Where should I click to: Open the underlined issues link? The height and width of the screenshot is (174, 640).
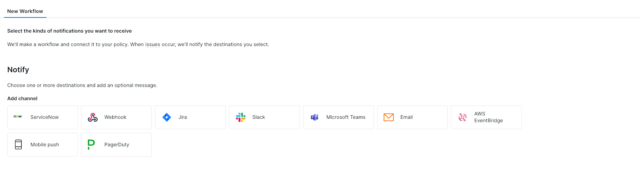[153, 44]
